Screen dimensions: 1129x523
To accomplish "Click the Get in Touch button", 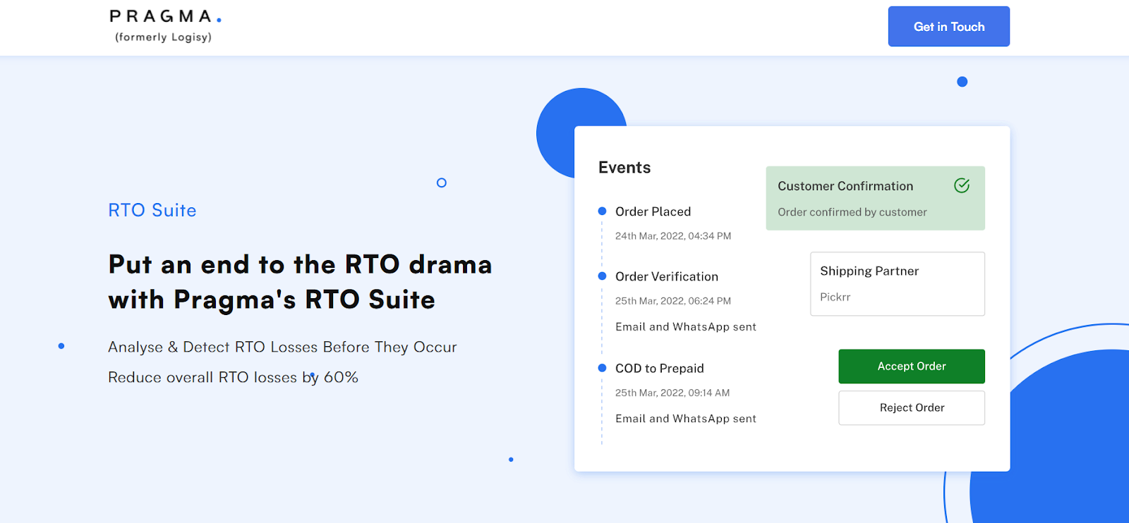I will click(x=948, y=27).
